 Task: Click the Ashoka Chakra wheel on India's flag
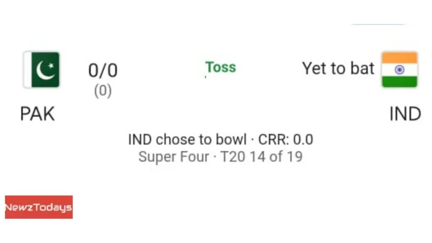point(400,70)
